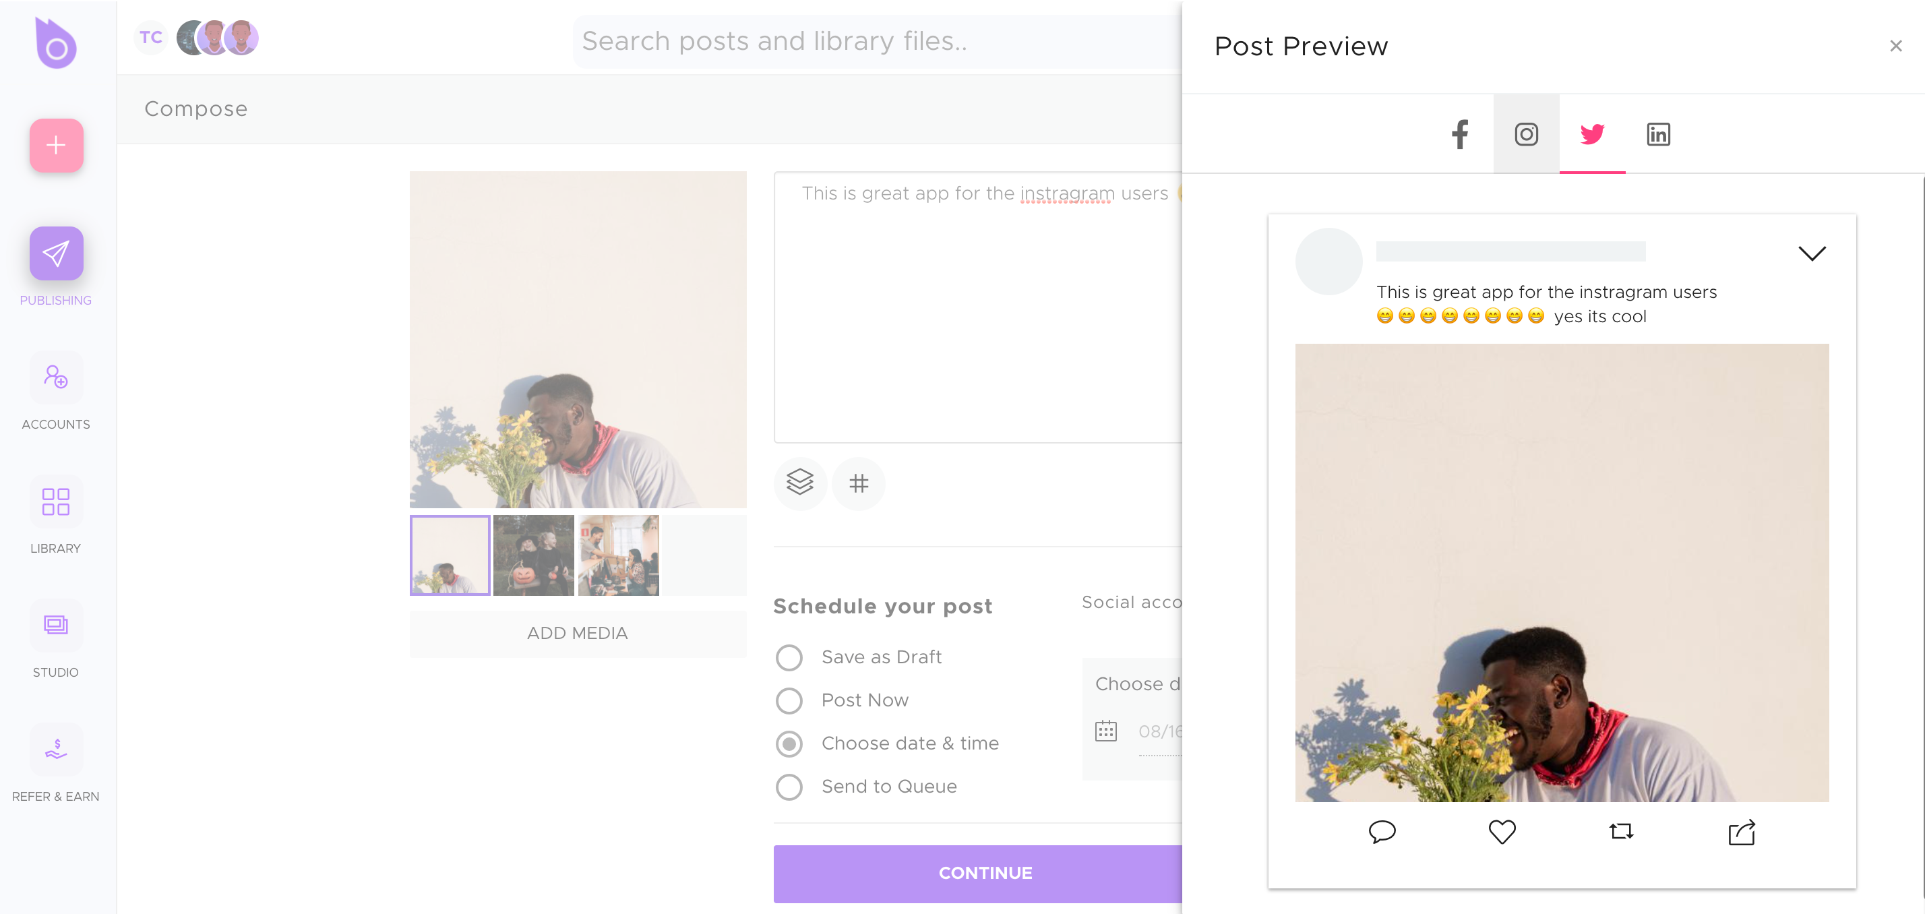The height and width of the screenshot is (914, 1925).
Task: Click the CONTINUE button
Action: pos(984,873)
